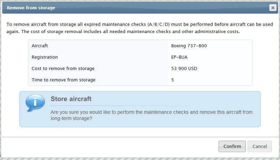Screen dimensions: 280x160
Task: Click the "Time to remove from storage" label
Action: [63, 80]
